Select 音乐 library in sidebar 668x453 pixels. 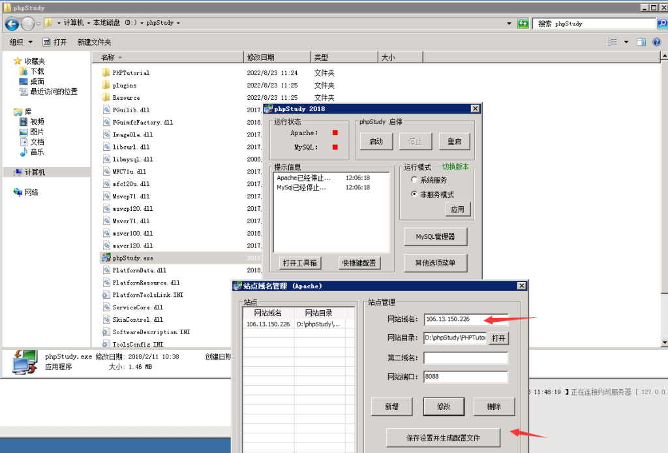[37, 151]
